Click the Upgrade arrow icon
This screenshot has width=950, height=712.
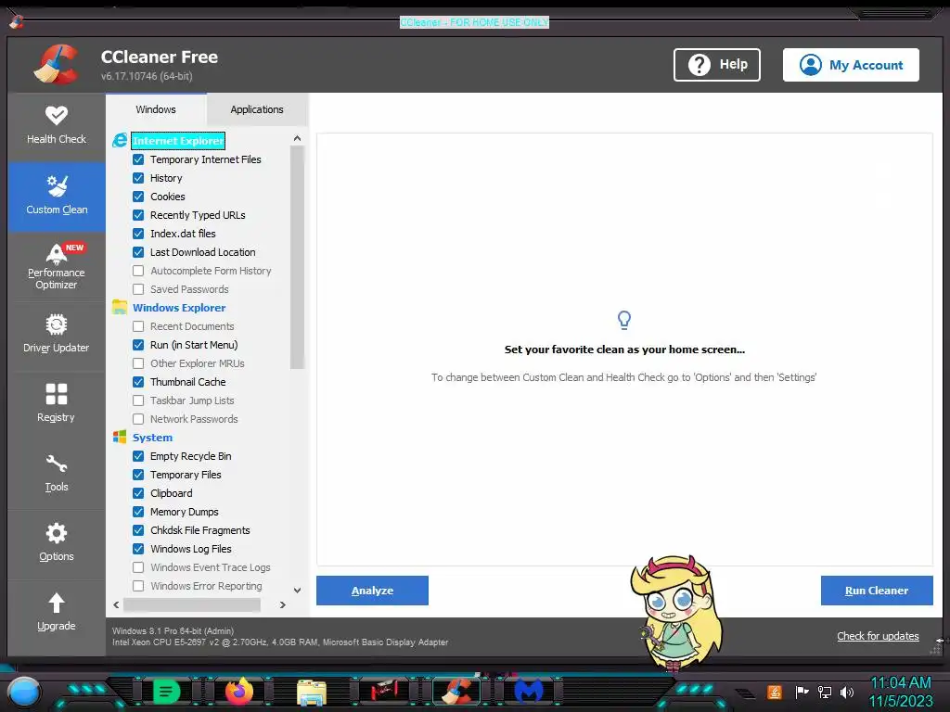[x=57, y=603]
